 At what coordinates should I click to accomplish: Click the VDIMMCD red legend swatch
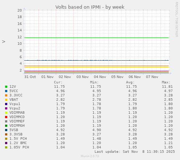(6, 117)
